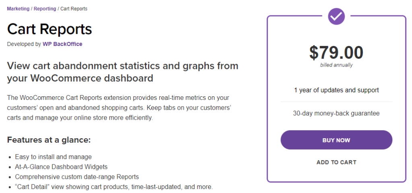Click the 'billed annually' label
Screen dimensions: 412x193
point(336,65)
